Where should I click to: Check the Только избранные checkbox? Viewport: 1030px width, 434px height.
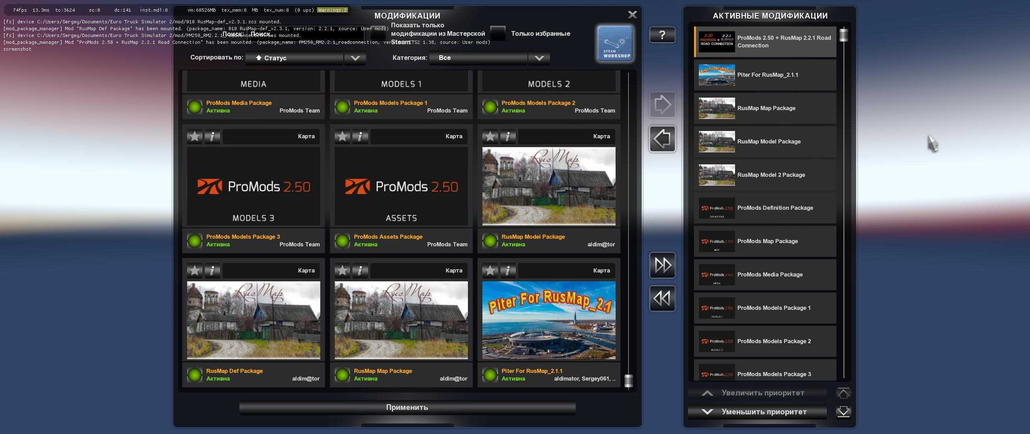click(498, 33)
